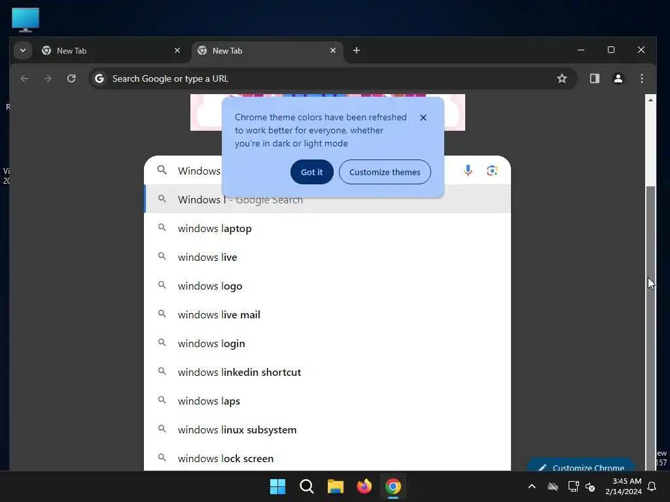
Task: Click magnifier icon beside 'windows logo'
Action: click(162, 285)
